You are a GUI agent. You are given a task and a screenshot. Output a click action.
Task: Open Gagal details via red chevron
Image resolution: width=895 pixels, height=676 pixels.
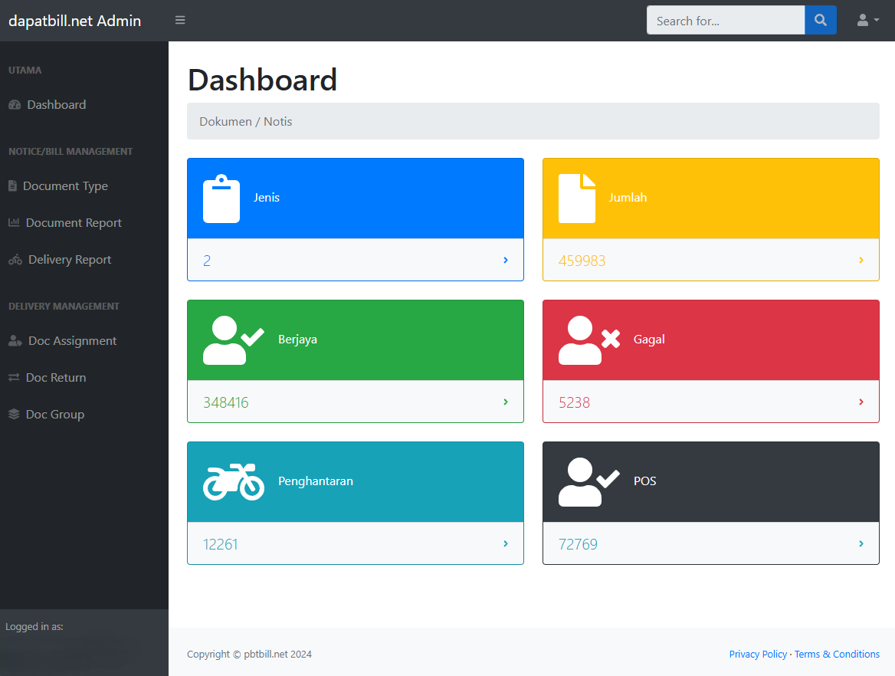tap(861, 402)
